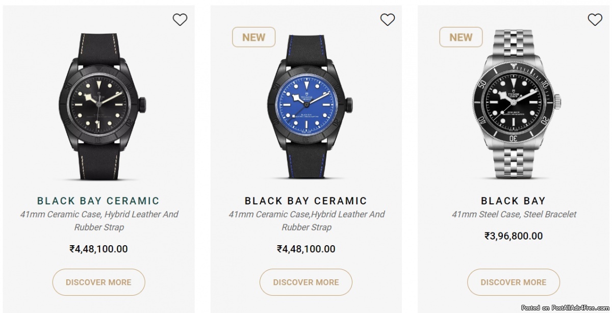The height and width of the screenshot is (313, 612).
Task: Click the 41mm Steel Case, Steel Bracelet description
Action: pos(514,215)
